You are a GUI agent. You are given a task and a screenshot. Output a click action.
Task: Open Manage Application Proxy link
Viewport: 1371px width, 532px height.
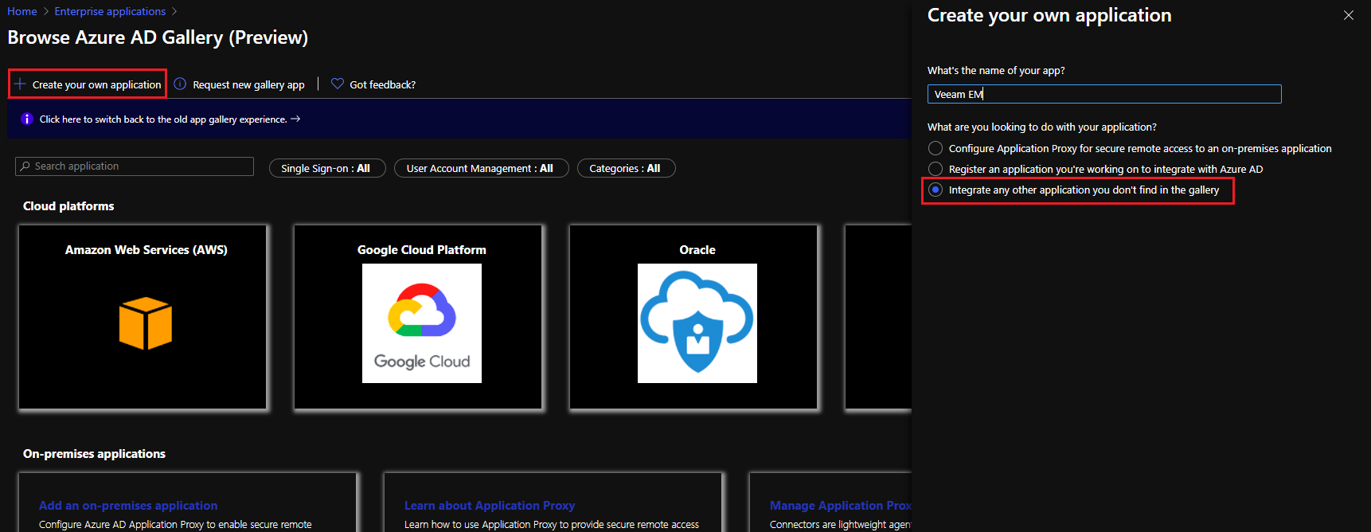pos(840,505)
